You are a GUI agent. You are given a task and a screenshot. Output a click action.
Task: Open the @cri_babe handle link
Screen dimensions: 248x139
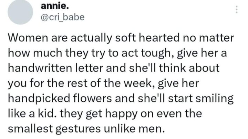pyautogui.click(x=63, y=17)
